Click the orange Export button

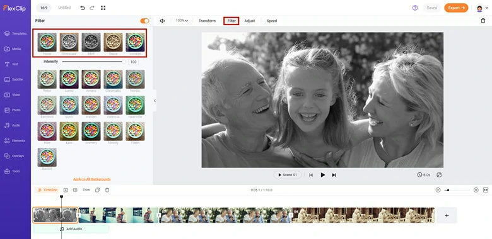456,8
